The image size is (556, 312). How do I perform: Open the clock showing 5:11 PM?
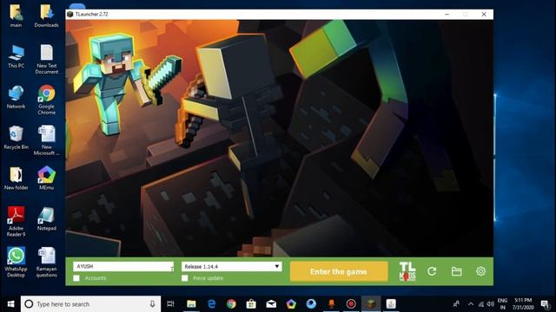(523, 304)
